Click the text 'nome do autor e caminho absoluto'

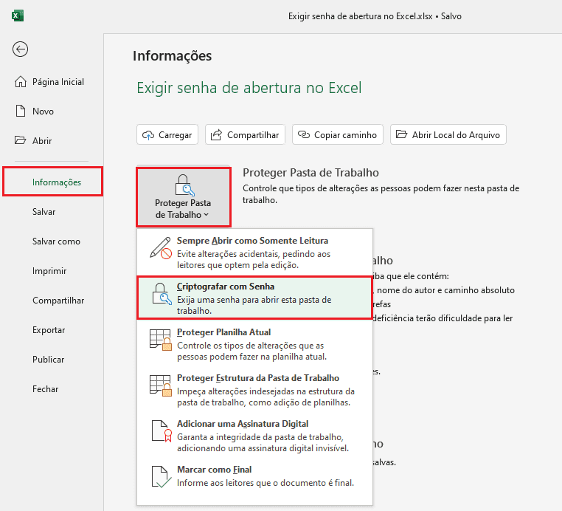[x=445, y=290]
